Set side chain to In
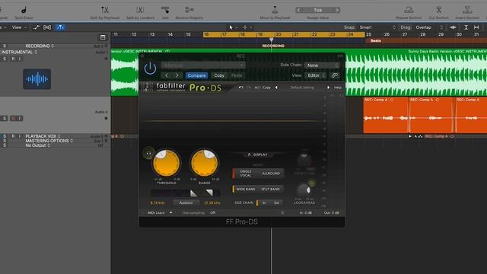The image size is (487, 274). pyautogui.click(x=264, y=203)
